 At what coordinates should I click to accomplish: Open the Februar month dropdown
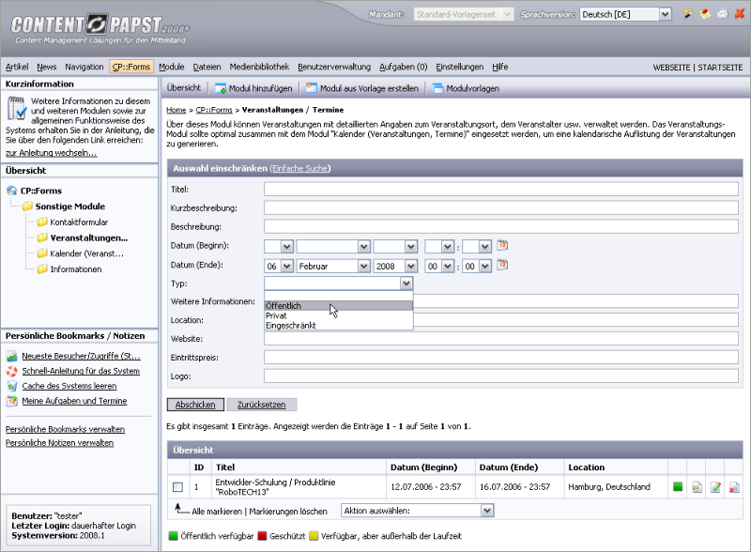pos(333,266)
